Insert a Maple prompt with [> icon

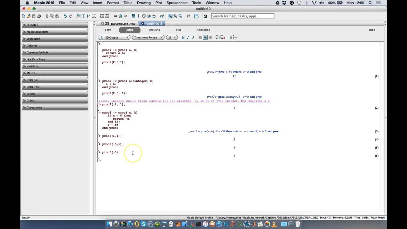point(89,16)
